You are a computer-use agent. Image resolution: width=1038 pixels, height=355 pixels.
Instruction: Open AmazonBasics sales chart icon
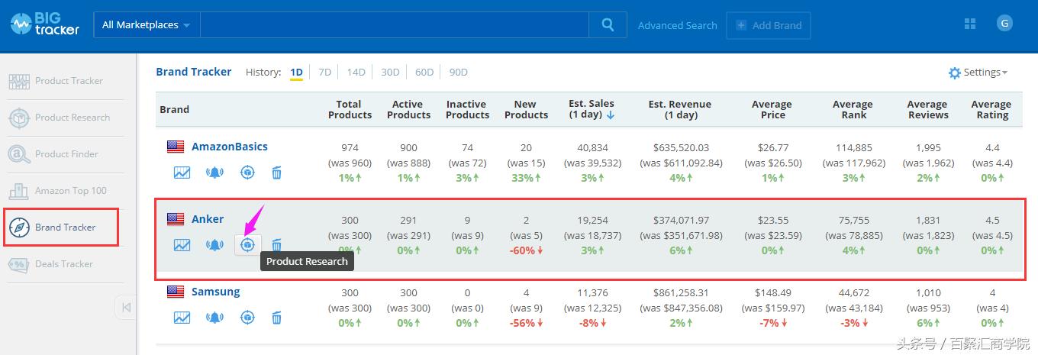tap(182, 173)
